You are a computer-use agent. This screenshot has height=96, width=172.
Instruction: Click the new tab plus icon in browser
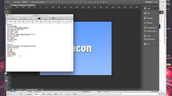click(x=163, y=2)
